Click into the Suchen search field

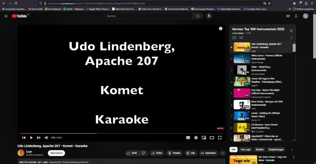pos(149,16)
